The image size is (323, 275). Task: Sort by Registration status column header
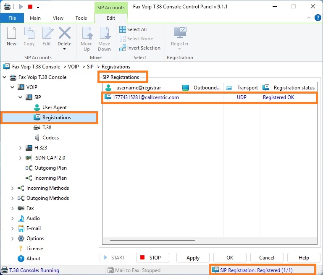tap(289, 88)
